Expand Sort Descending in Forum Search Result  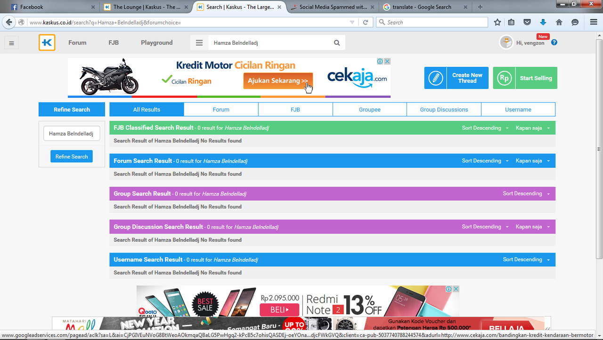click(485, 161)
